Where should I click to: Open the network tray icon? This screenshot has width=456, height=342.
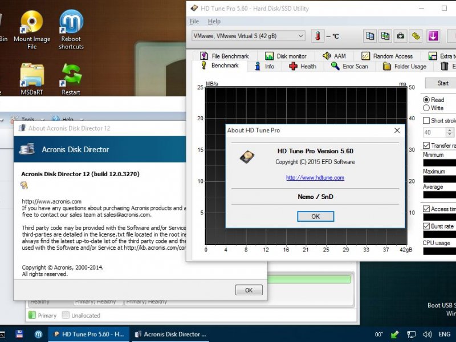[x=411, y=335]
